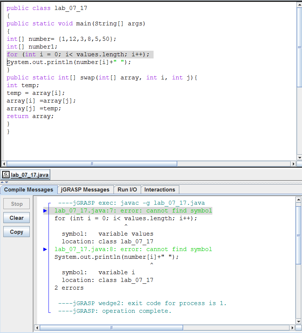Screen dimensions: 302x333
Task: Click the editor horizontal scrollbar right arrow
Action: pos(294,164)
